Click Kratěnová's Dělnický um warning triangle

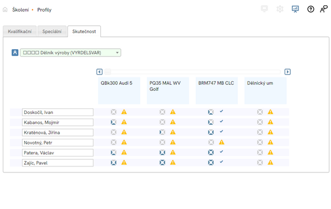[270, 132]
